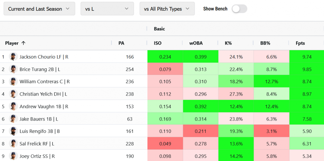Screen dimensions: 324x161
Task: Click Jake Bauers's player headshot
Action: point(13,119)
